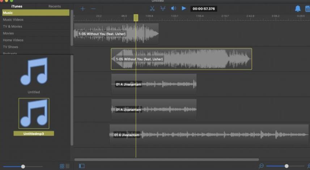The height and width of the screenshot is (170, 310).
Task: Click the file browser vertical scrollbar
Action: (72, 101)
